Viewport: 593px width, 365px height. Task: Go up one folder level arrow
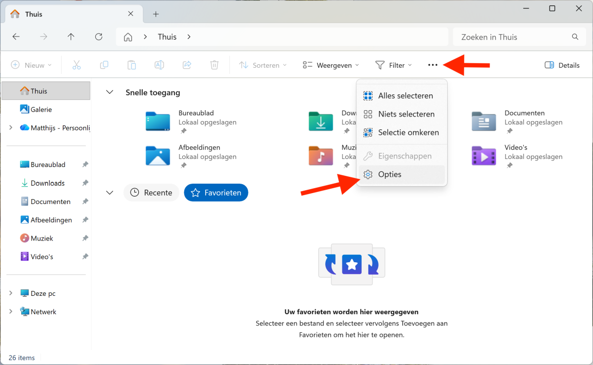point(71,37)
